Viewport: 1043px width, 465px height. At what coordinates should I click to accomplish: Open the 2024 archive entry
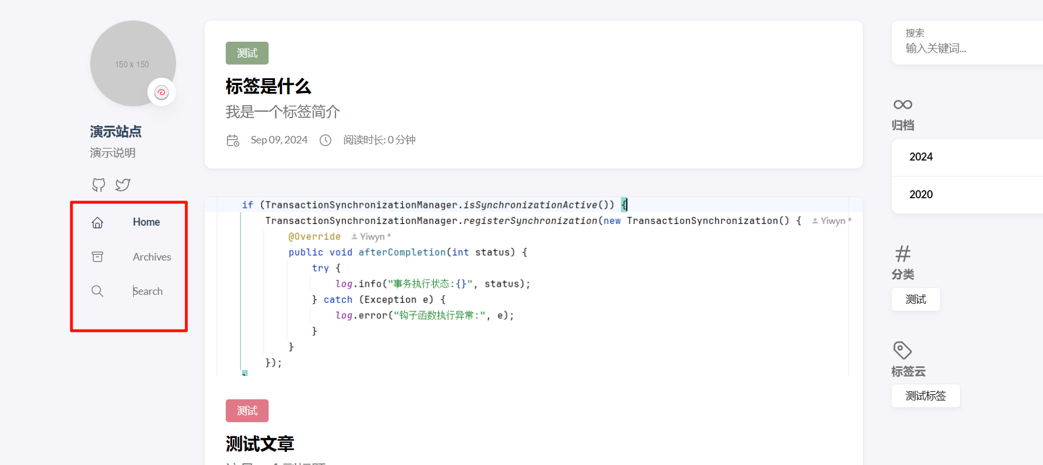tap(967, 157)
